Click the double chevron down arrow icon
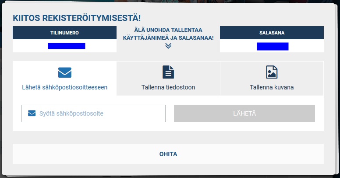The height and width of the screenshot is (178, 340). click(x=168, y=46)
